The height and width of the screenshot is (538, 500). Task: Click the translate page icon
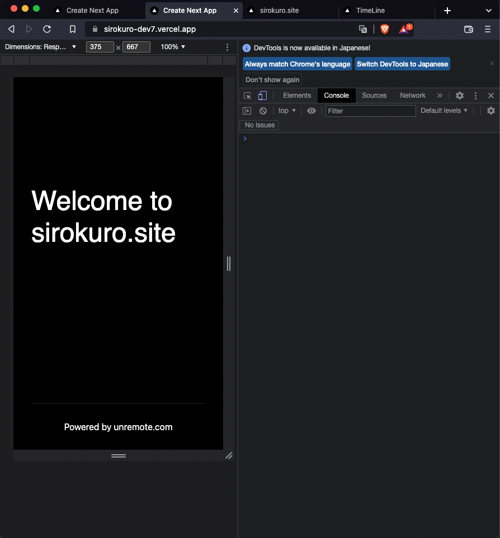363,29
